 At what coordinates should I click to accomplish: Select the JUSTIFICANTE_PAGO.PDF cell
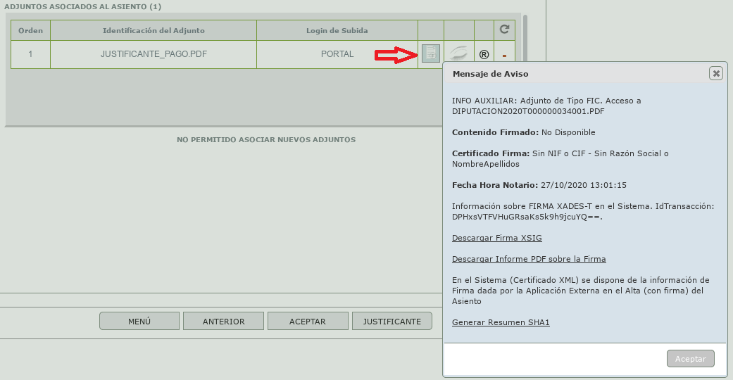pos(154,54)
